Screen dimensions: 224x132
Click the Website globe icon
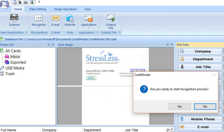pos(70,18)
